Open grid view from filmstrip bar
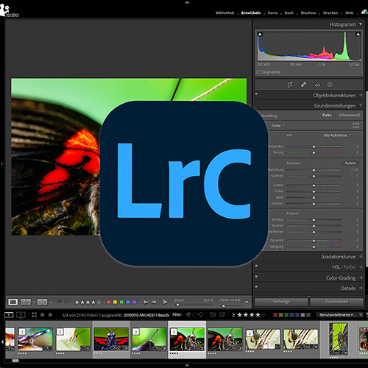This screenshot has width=368, height=368. tap(34, 315)
